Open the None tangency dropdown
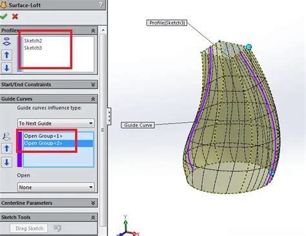Screen dimensions: 306x236 56,187
